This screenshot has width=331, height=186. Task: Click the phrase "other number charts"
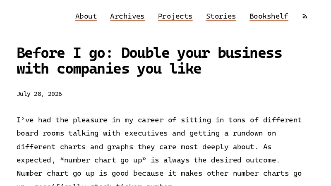pyautogui.click(x=247, y=173)
